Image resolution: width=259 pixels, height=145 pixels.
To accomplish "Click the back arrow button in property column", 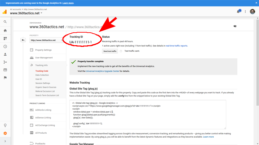I will pos(23,40).
